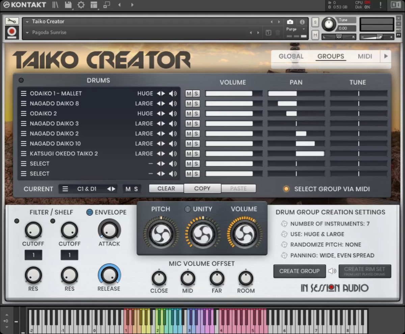
Task: Enable the second filter on/off dot
Action: (x=53, y=221)
